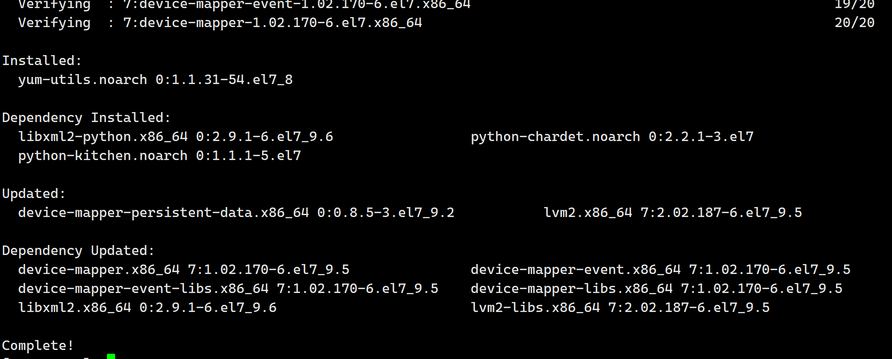Click 'Dependency Installed:' heading
Viewport: 892px width, 359px height.
click(86, 117)
